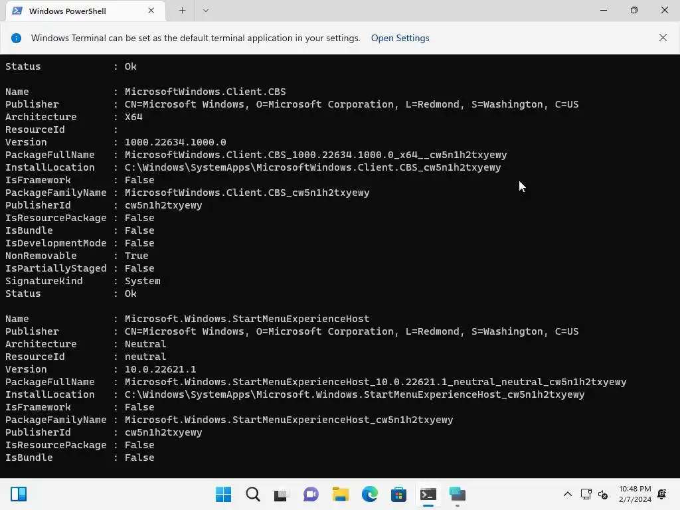This screenshot has height=510, width=680.
Task: Open Task View on the taskbar
Action: [x=282, y=494]
